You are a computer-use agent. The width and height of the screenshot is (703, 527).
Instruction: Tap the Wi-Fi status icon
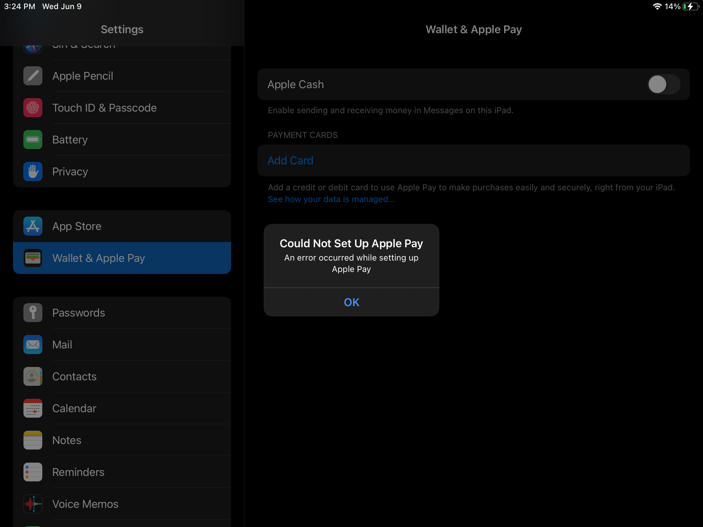[657, 7]
